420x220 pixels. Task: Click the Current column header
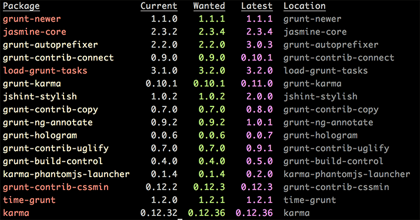pos(159,6)
